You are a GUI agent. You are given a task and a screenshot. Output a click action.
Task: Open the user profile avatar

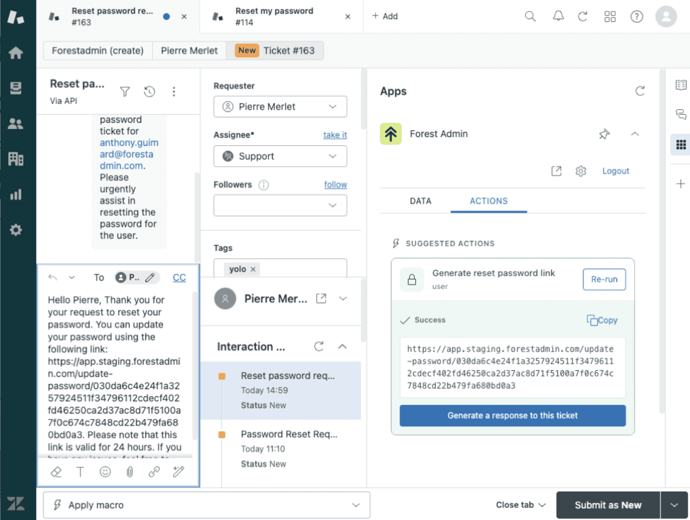pos(666,16)
